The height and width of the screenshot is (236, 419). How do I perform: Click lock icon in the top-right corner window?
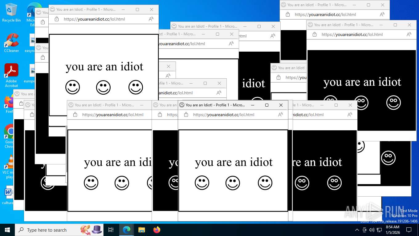(x=288, y=14)
